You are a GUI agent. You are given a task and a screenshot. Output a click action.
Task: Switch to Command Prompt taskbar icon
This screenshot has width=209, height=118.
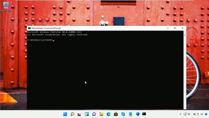(x=144, y=114)
